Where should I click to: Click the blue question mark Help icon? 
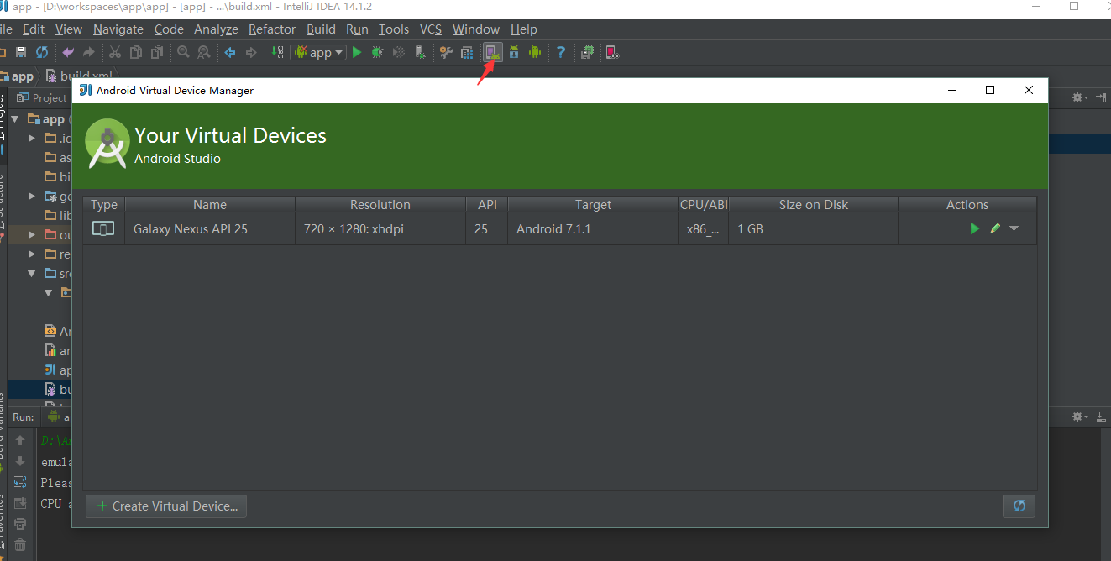(x=561, y=52)
